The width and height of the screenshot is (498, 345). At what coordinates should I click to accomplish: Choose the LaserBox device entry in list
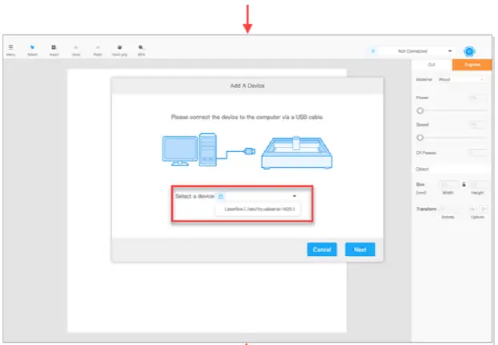[x=258, y=209]
